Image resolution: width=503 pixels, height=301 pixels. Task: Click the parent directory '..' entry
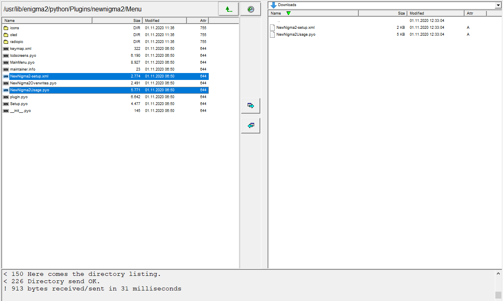pyautogui.click(x=278, y=21)
